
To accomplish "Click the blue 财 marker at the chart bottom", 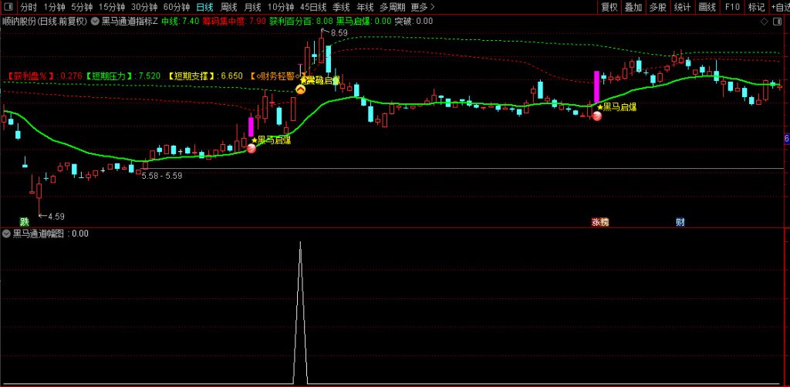I will pos(680,222).
